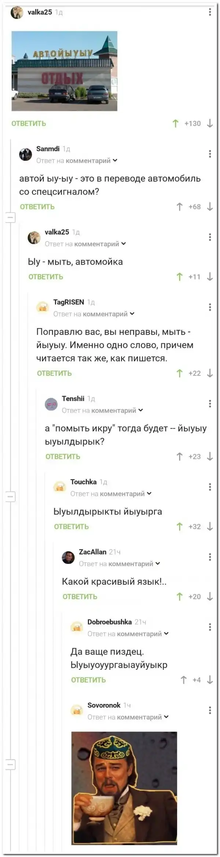Viewport: 220px width, 857px height.
Task: Open three-dot menu on ZacAllan's comment
Action: (x=210, y=557)
